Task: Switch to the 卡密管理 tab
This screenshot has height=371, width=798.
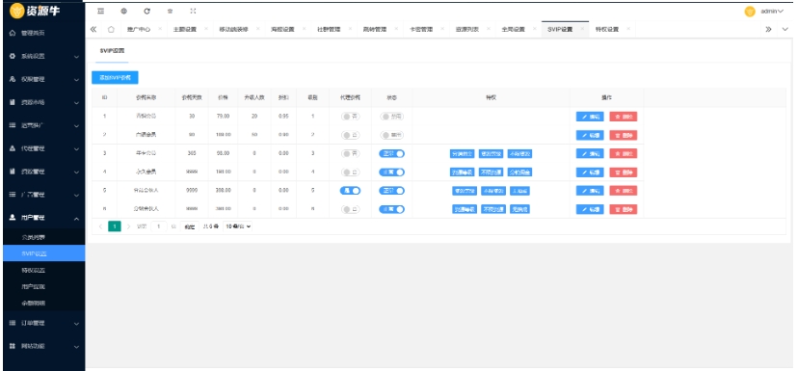Action: pyautogui.click(x=421, y=30)
